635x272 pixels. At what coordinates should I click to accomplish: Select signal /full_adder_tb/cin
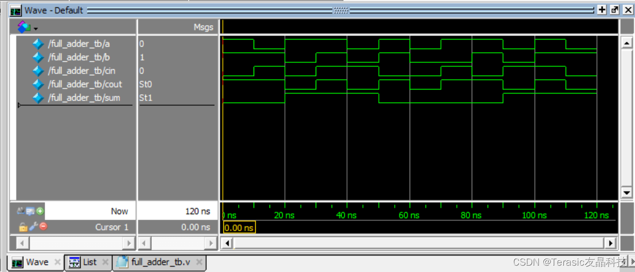point(81,71)
